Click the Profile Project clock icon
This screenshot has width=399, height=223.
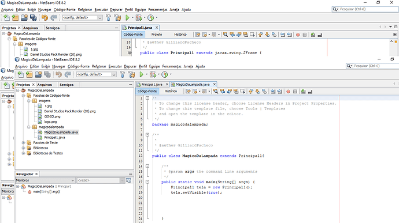[x=165, y=74]
